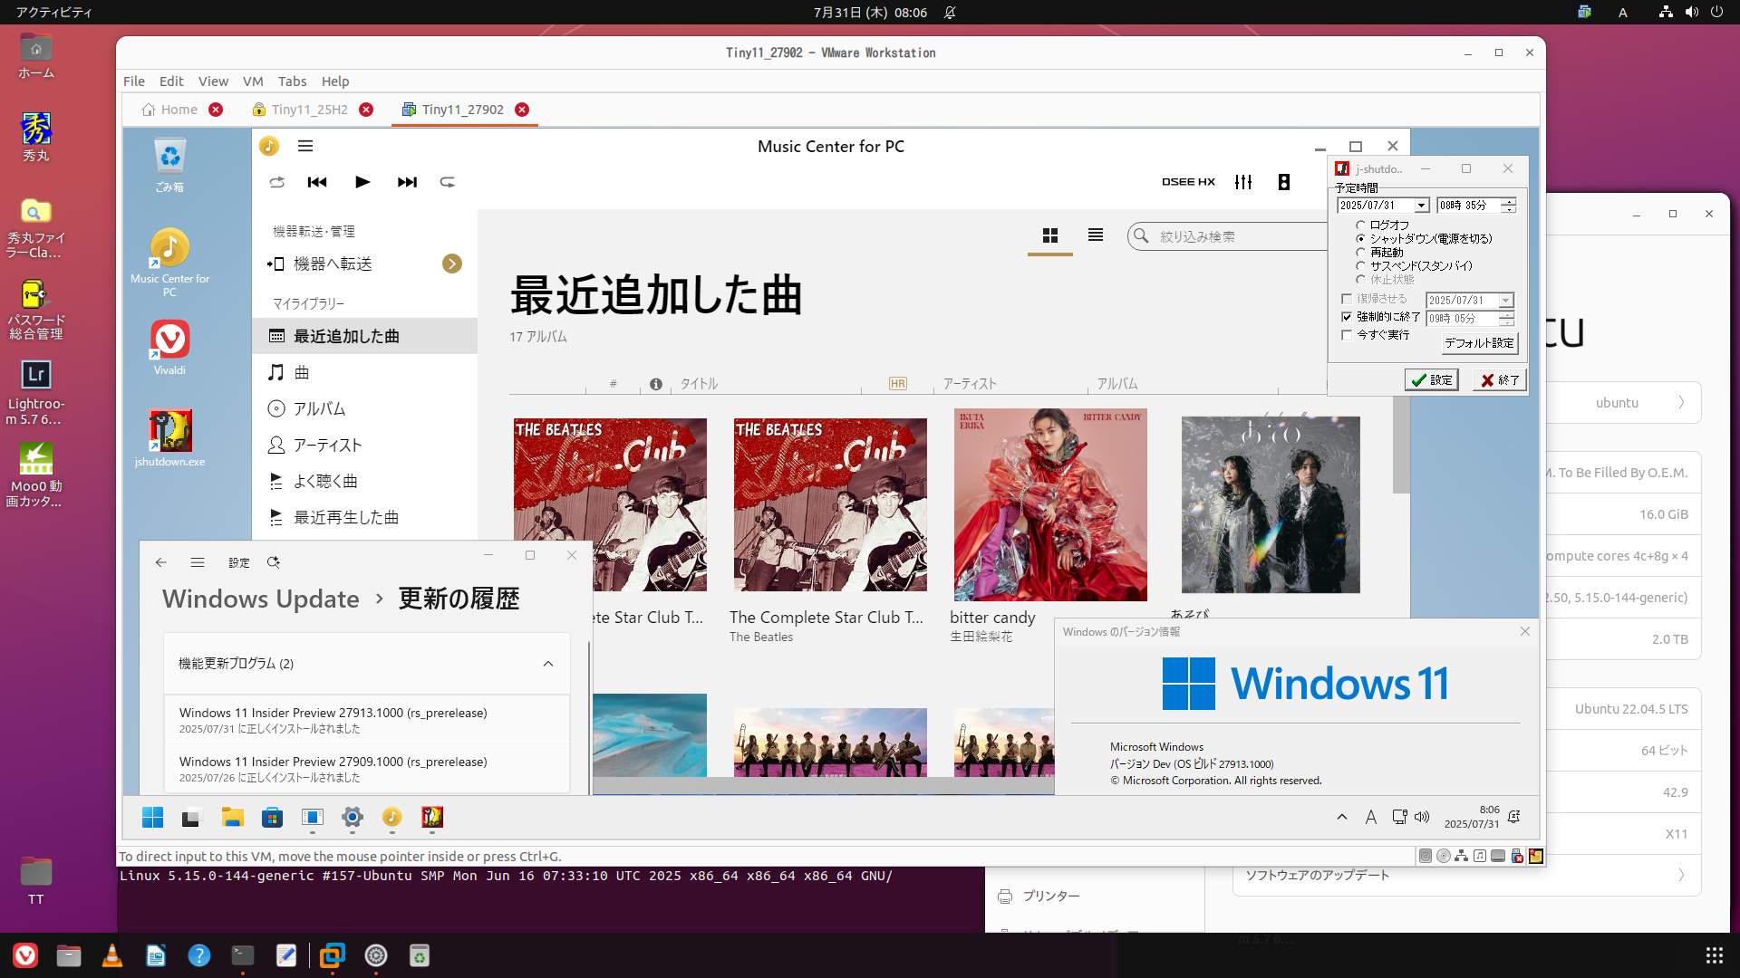
Task: Close the Windows version info dialog
Action: pos(1525,631)
